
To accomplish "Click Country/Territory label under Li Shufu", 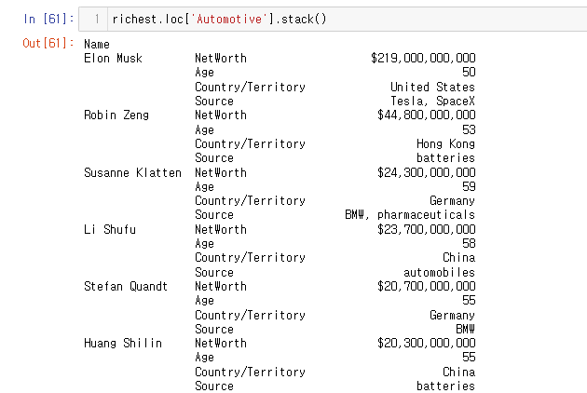I will point(250,258).
